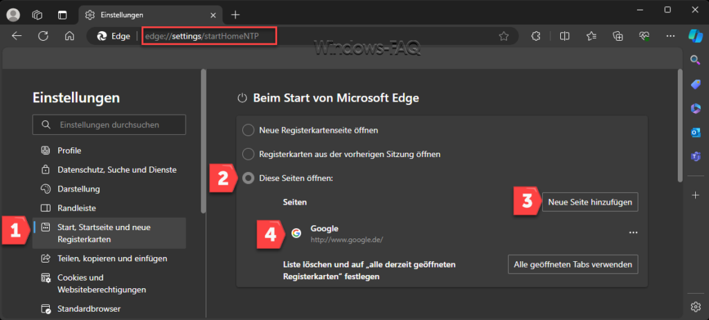
Task: Add an app with sidebar plus
Action: point(695,195)
